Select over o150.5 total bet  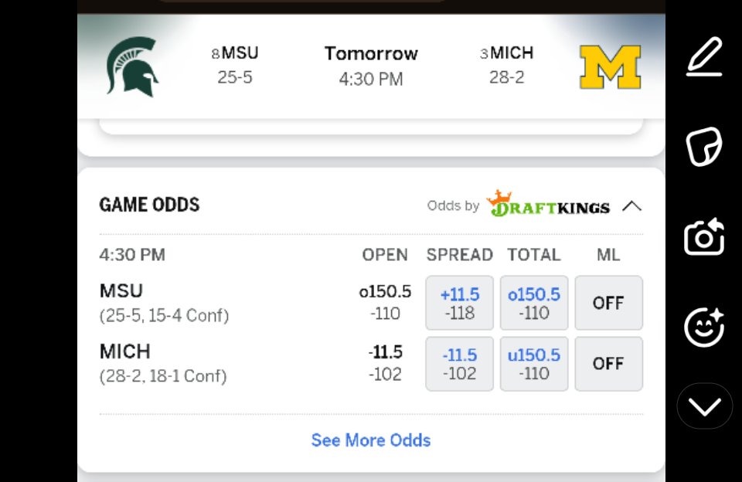(534, 303)
